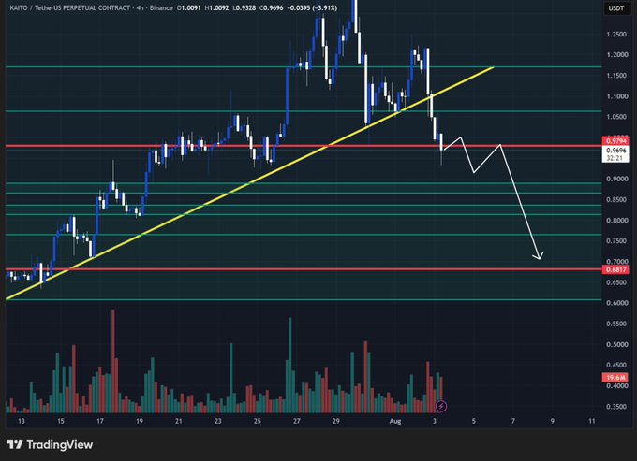
Task: Click the KAITO / TetherUS PERPETUAL CONTRACT title
Action: tap(70, 7)
